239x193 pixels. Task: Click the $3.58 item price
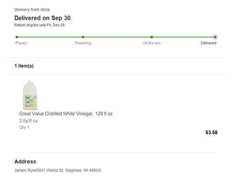(x=211, y=132)
